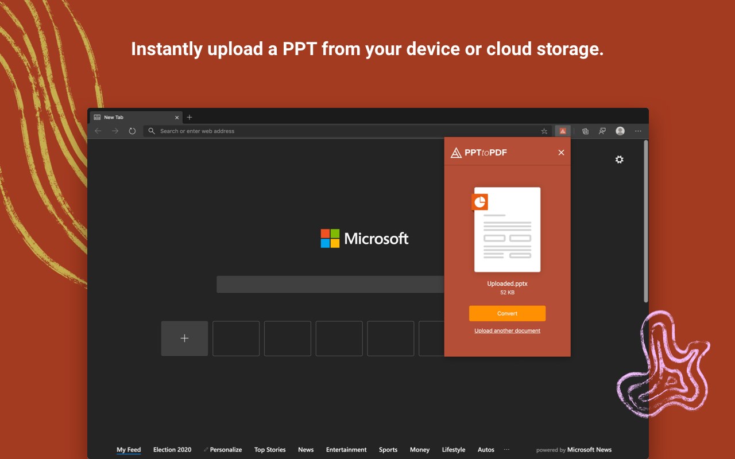
Task: Add a quick link tile
Action: click(x=184, y=339)
